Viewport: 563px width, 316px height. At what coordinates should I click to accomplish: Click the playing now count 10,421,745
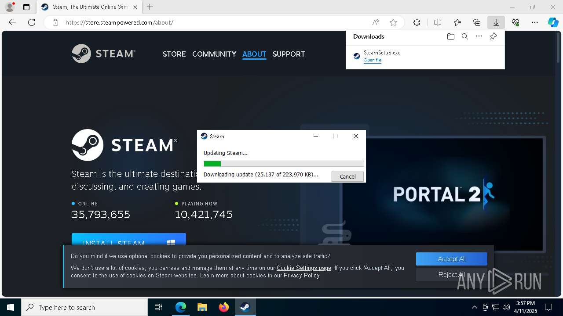coord(204,215)
